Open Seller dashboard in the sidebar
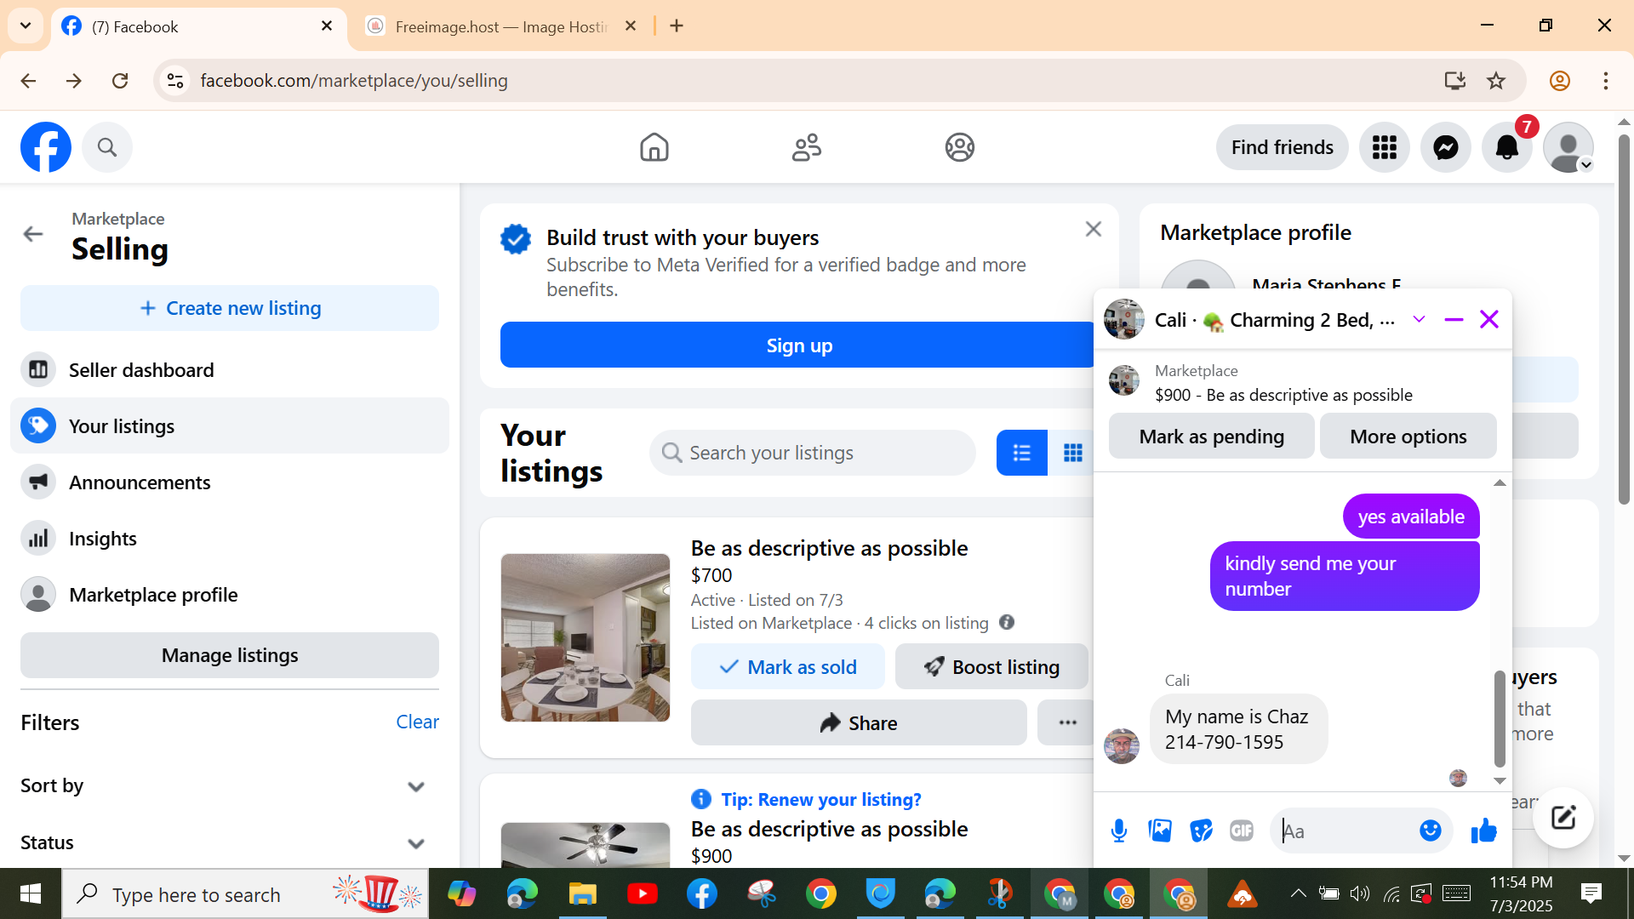This screenshot has height=919, width=1634. (x=141, y=370)
